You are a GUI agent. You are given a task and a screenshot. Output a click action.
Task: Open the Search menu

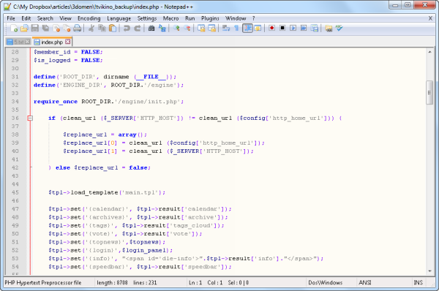tap(45, 18)
